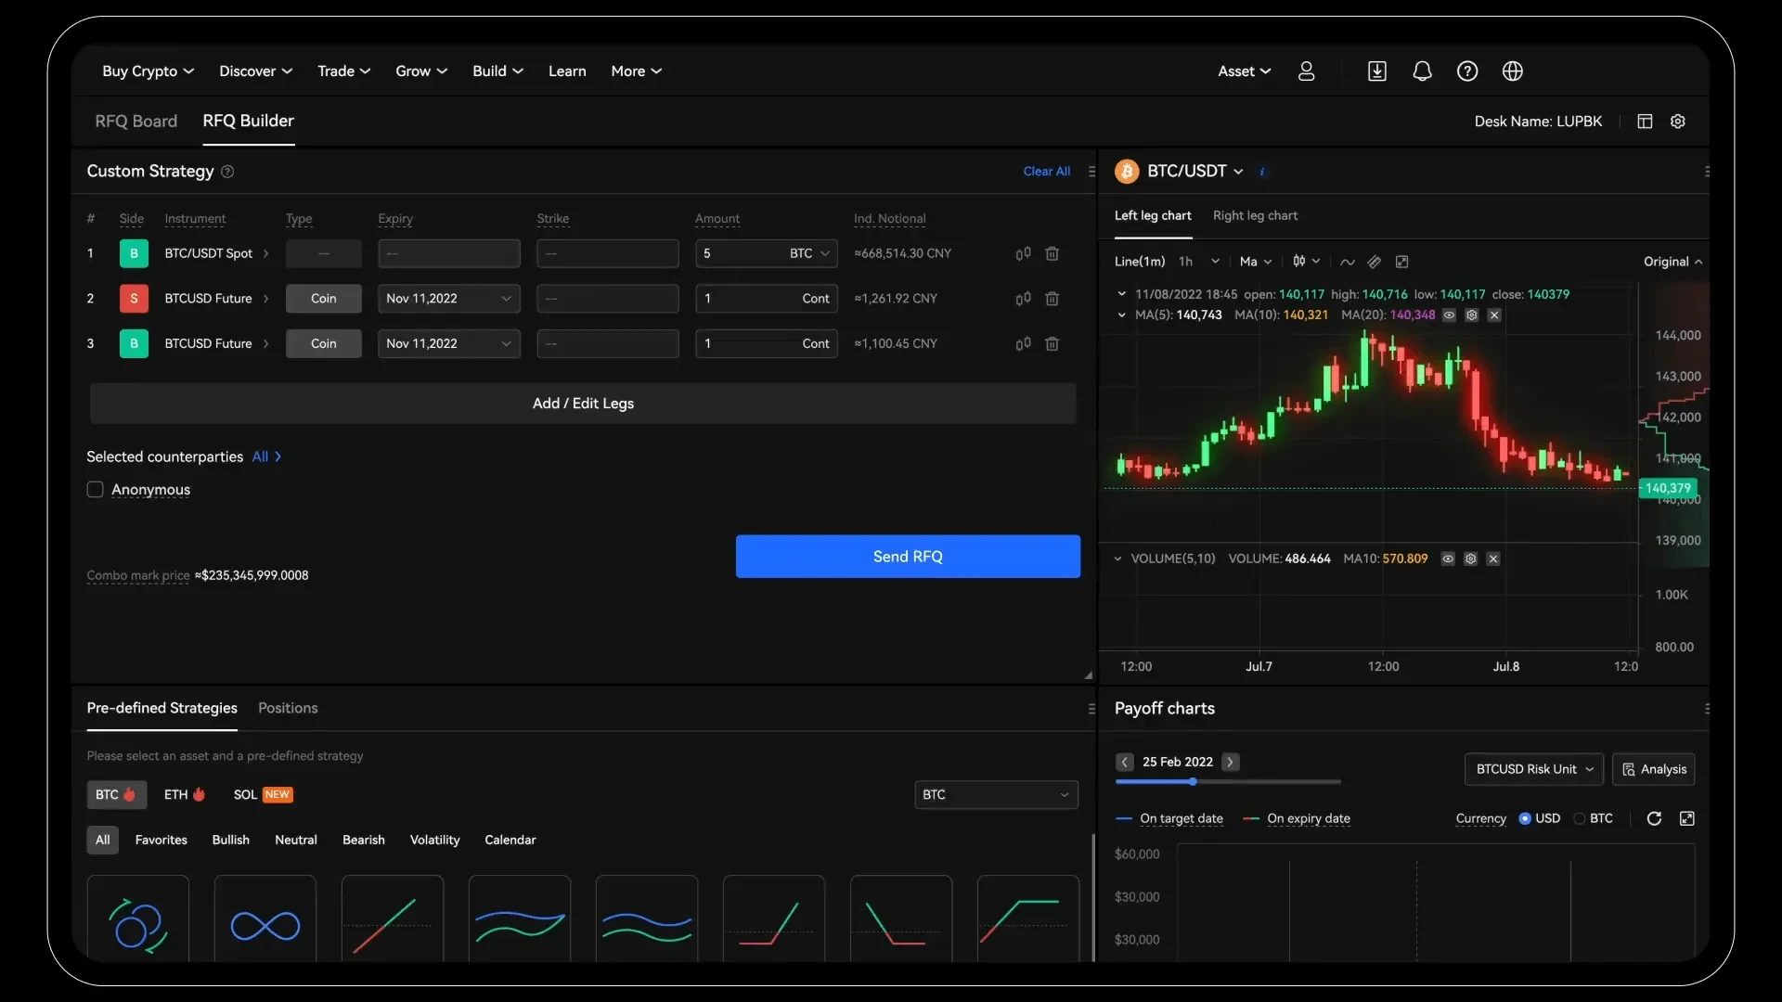
Task: Open the notifications bell
Action: click(x=1422, y=71)
